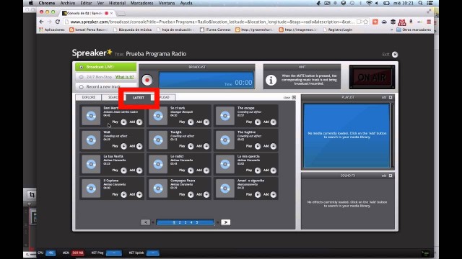The image size is (462, 259).
Task: Exit the DJ console via Exit icon
Action: pyautogui.click(x=395, y=55)
